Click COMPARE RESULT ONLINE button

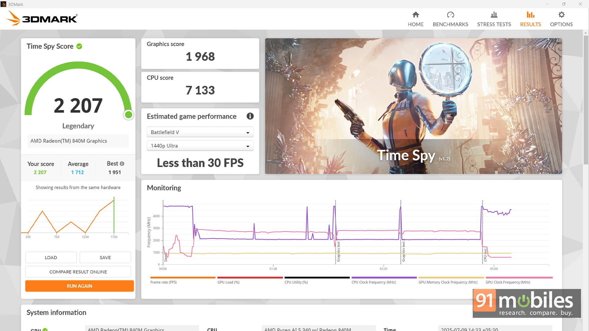point(78,272)
